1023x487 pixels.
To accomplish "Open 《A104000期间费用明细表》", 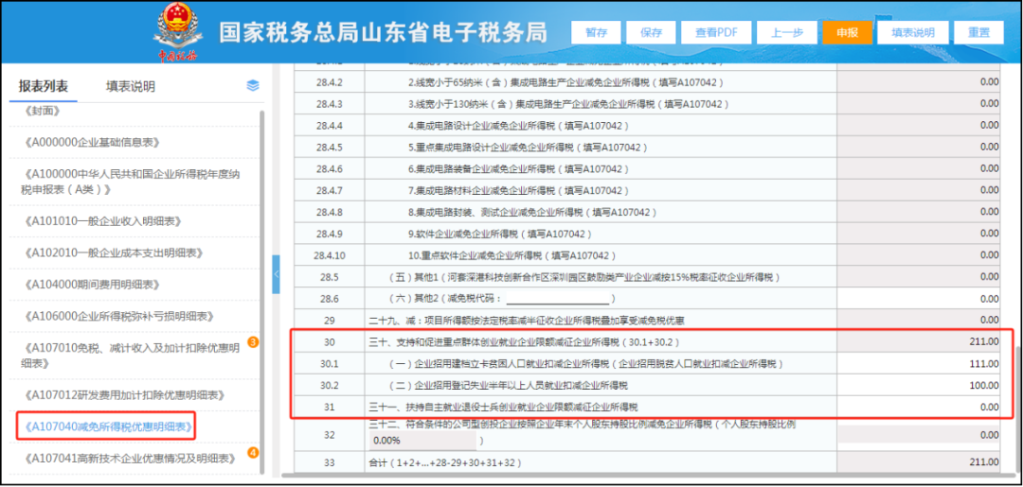I will point(91,285).
